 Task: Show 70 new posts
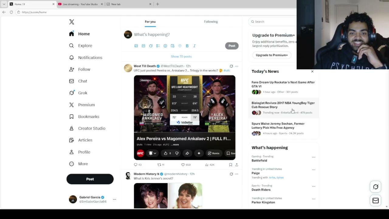pos(181,57)
